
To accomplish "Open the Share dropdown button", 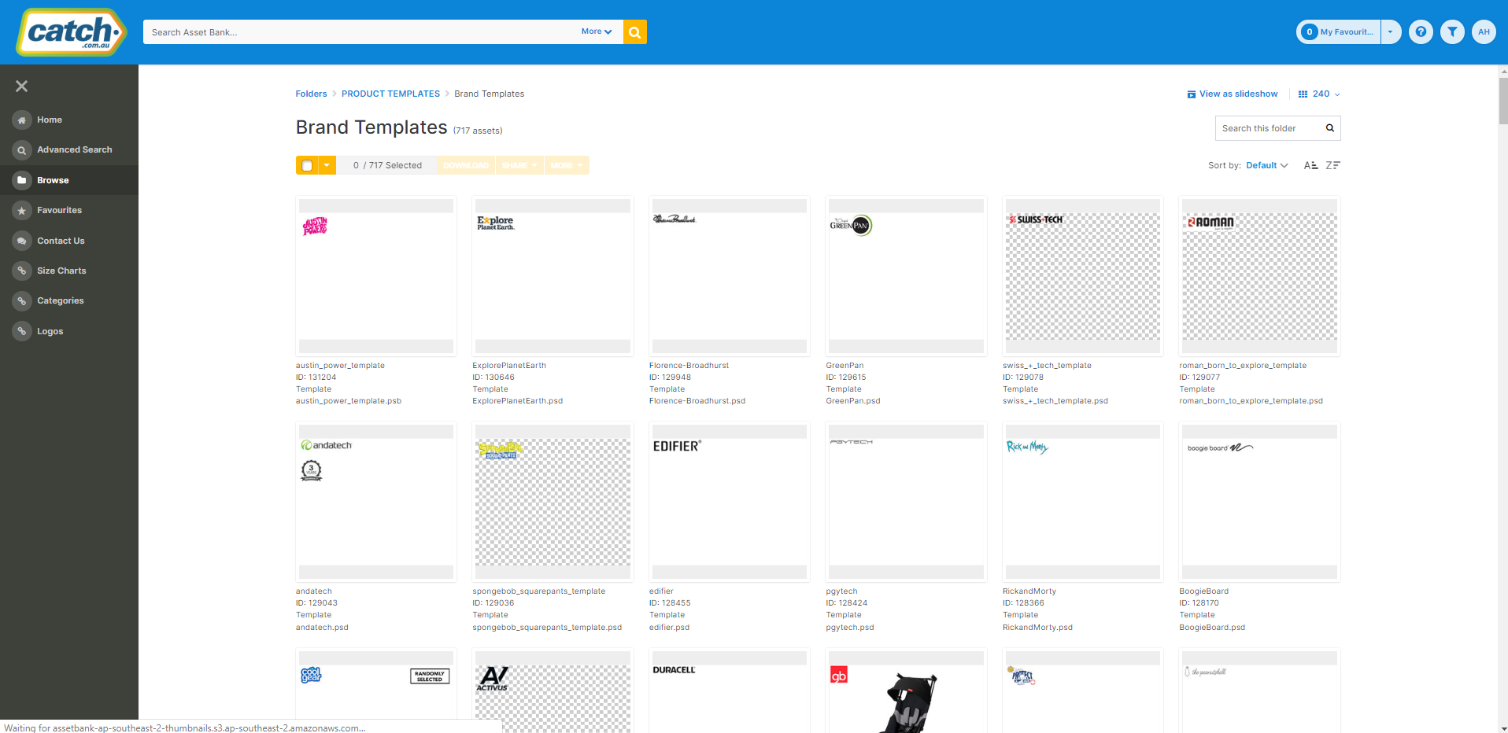I will 519,165.
